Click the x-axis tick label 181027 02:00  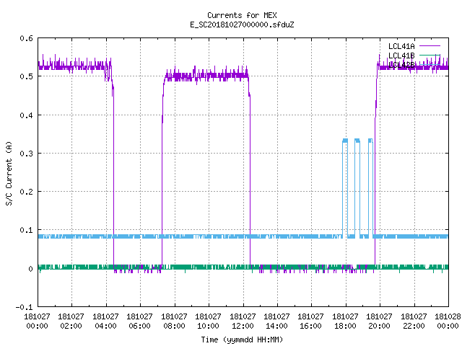pos(71,321)
